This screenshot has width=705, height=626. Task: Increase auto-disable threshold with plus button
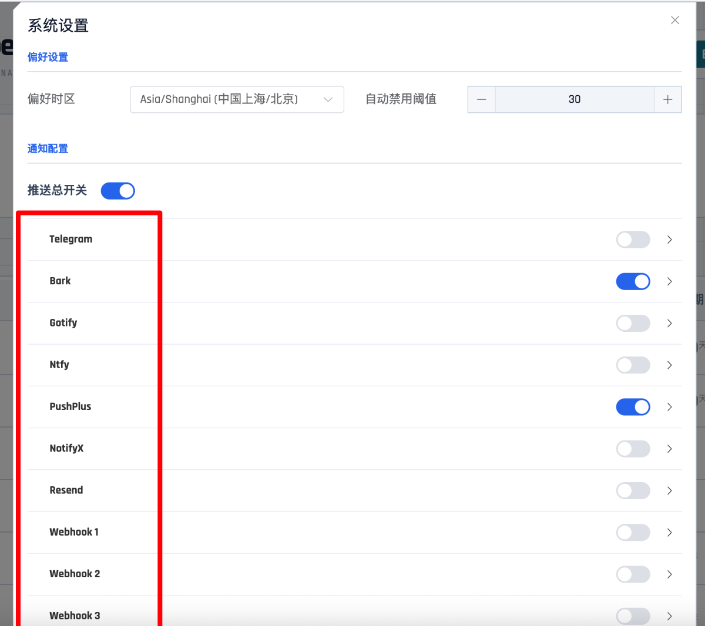point(667,99)
